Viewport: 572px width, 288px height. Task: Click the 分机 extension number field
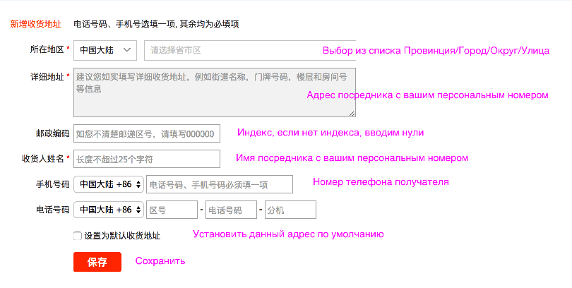tap(290, 210)
